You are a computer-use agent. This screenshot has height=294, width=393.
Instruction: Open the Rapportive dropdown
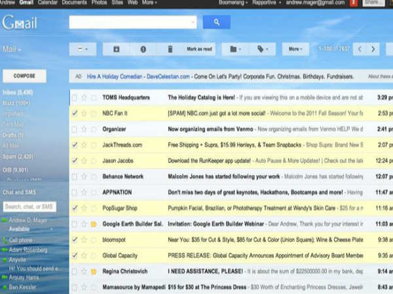(267, 3)
